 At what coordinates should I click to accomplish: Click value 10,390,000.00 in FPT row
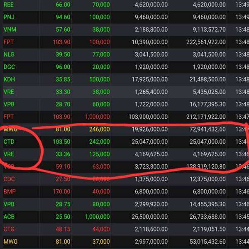coord(149,42)
